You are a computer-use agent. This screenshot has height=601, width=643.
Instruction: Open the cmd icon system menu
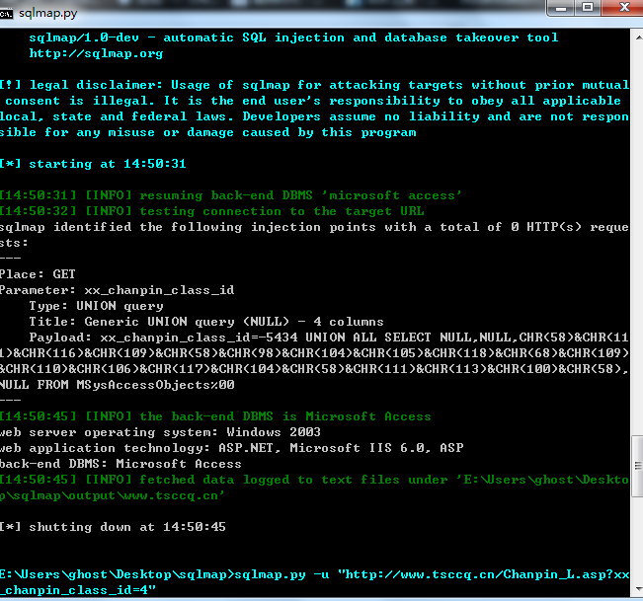[x=6, y=14]
